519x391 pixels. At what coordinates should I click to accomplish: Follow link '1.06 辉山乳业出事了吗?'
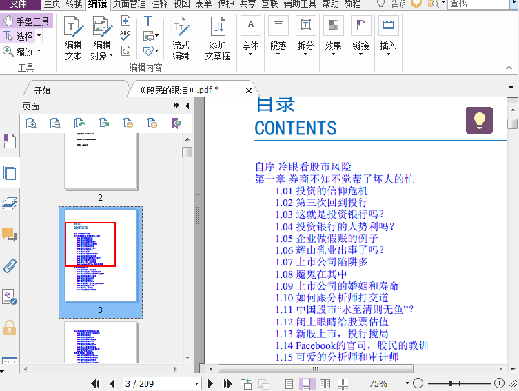click(329, 250)
